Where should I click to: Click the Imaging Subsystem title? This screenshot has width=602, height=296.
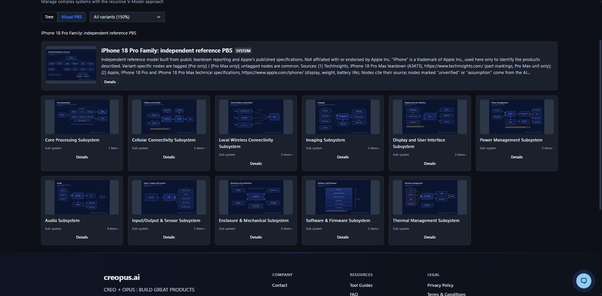[326, 140]
